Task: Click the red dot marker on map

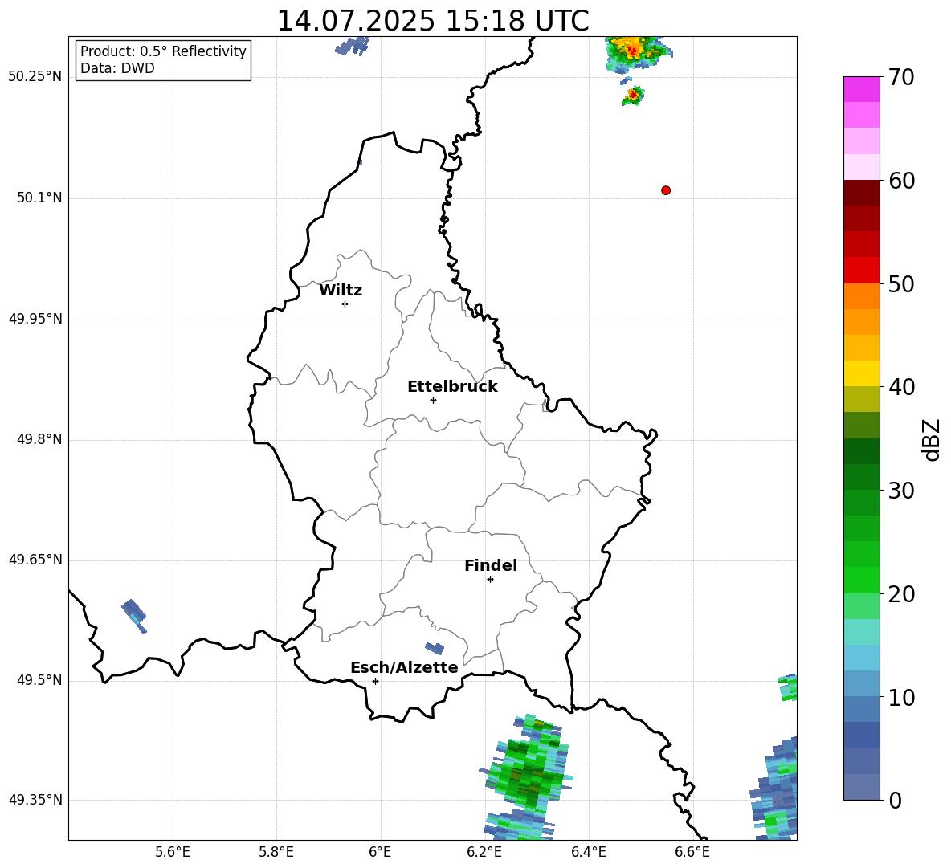Action: coord(665,190)
